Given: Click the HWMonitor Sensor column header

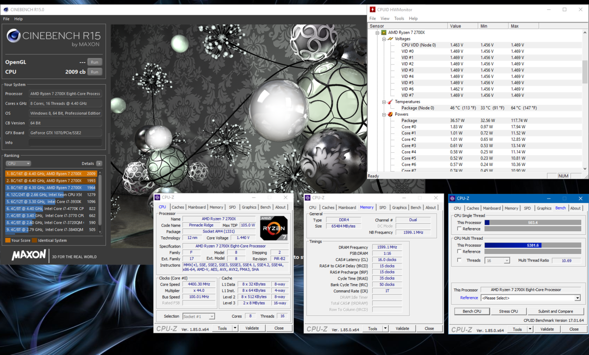Looking at the screenshot, I should (407, 26).
